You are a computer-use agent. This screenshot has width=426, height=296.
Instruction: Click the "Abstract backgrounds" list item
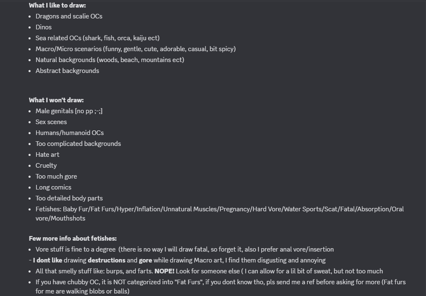point(67,71)
